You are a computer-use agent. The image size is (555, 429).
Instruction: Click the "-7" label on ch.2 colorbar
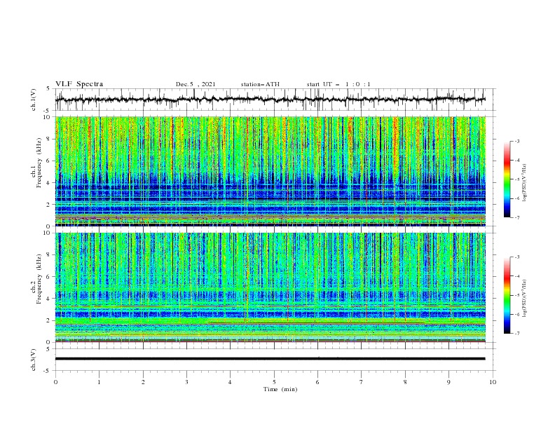(517, 334)
